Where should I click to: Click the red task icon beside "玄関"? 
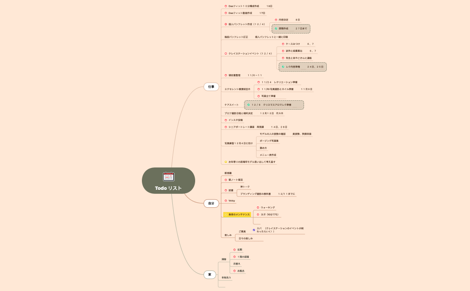point(235,250)
